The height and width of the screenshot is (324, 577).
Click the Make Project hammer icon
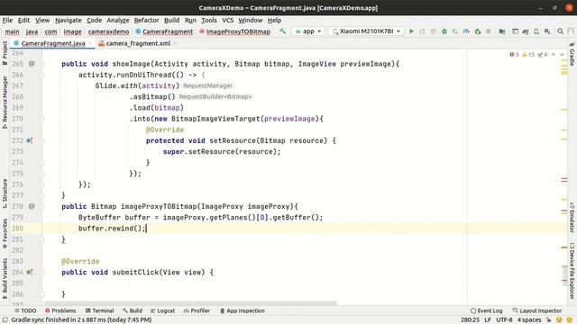(x=282, y=31)
